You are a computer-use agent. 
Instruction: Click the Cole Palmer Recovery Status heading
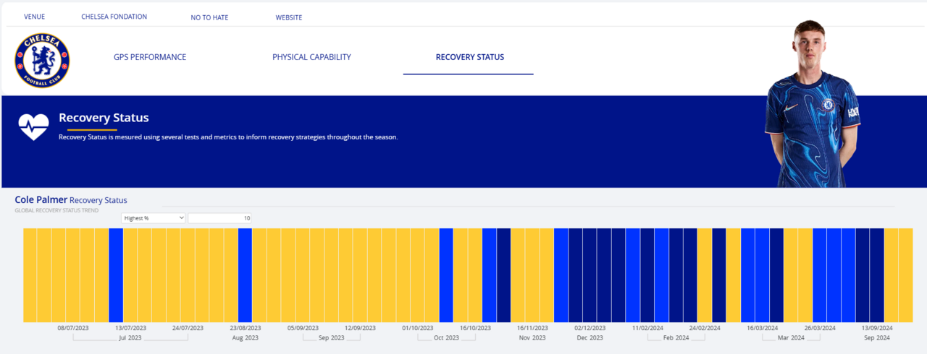pyautogui.click(x=71, y=199)
